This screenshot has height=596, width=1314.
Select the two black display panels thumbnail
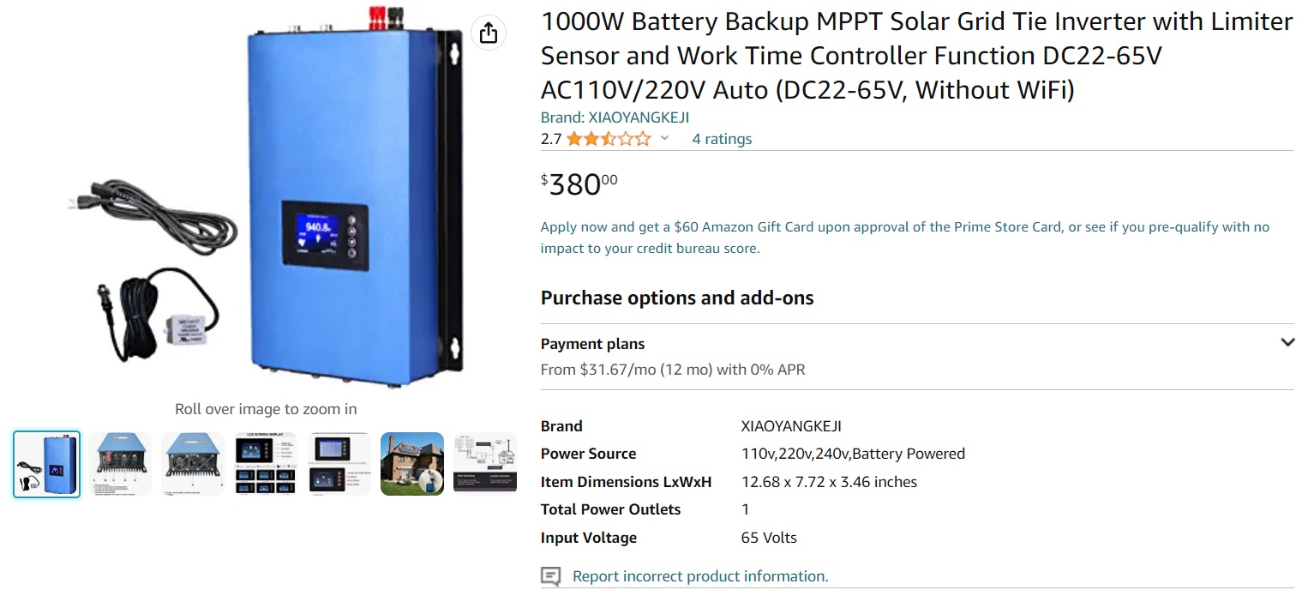[339, 464]
